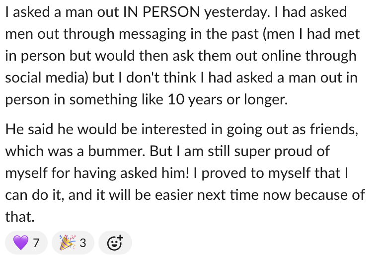
Task: Open the add reaction emoji picker
Action: [x=115, y=243]
